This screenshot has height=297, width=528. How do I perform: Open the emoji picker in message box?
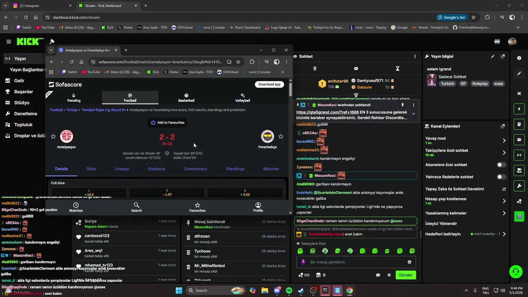409,262
